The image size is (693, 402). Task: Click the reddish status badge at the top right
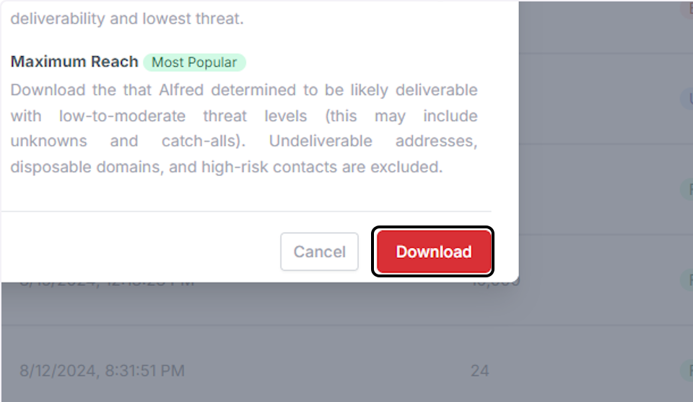point(687,9)
